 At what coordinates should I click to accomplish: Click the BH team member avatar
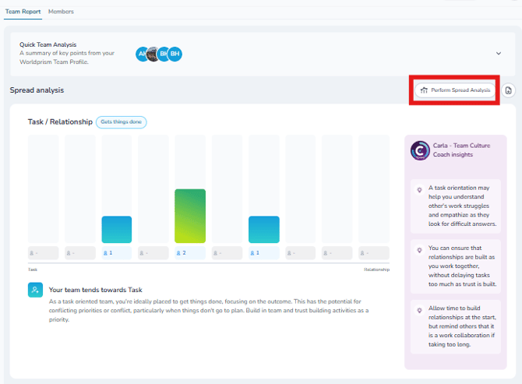click(x=175, y=54)
